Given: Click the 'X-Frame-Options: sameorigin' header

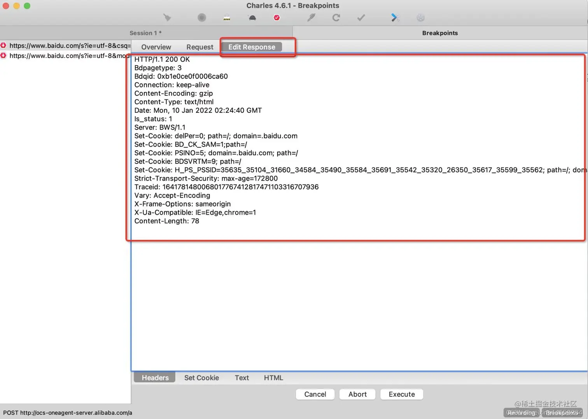Looking at the screenshot, I should [182, 204].
